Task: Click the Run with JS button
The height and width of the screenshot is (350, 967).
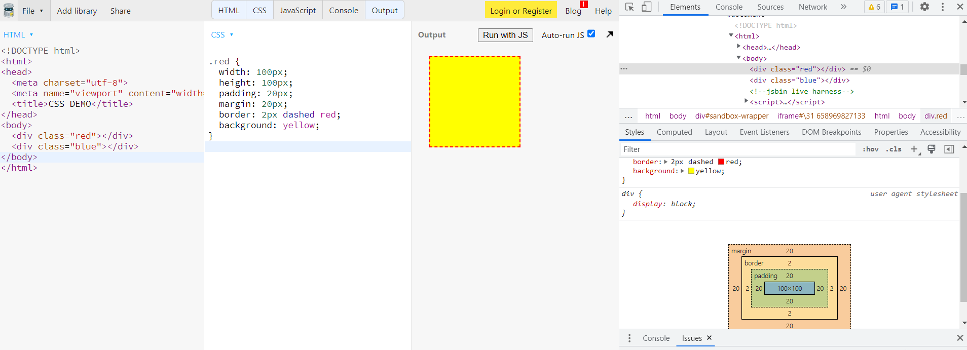Action: tap(505, 35)
